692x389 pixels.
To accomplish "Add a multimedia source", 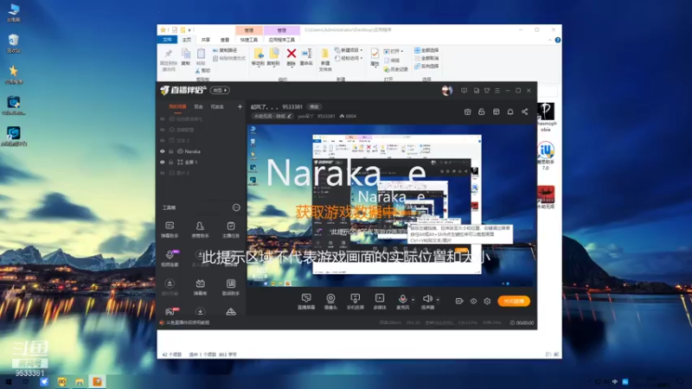I will [x=380, y=301].
